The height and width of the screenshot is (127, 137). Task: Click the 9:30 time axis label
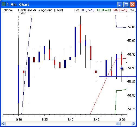(x=19, y=120)
